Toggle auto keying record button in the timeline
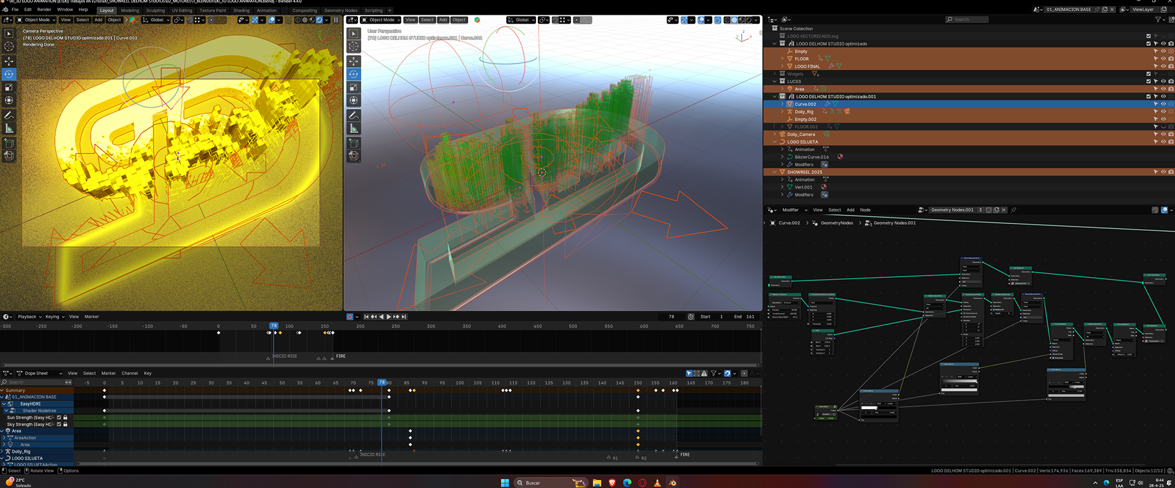 point(350,317)
